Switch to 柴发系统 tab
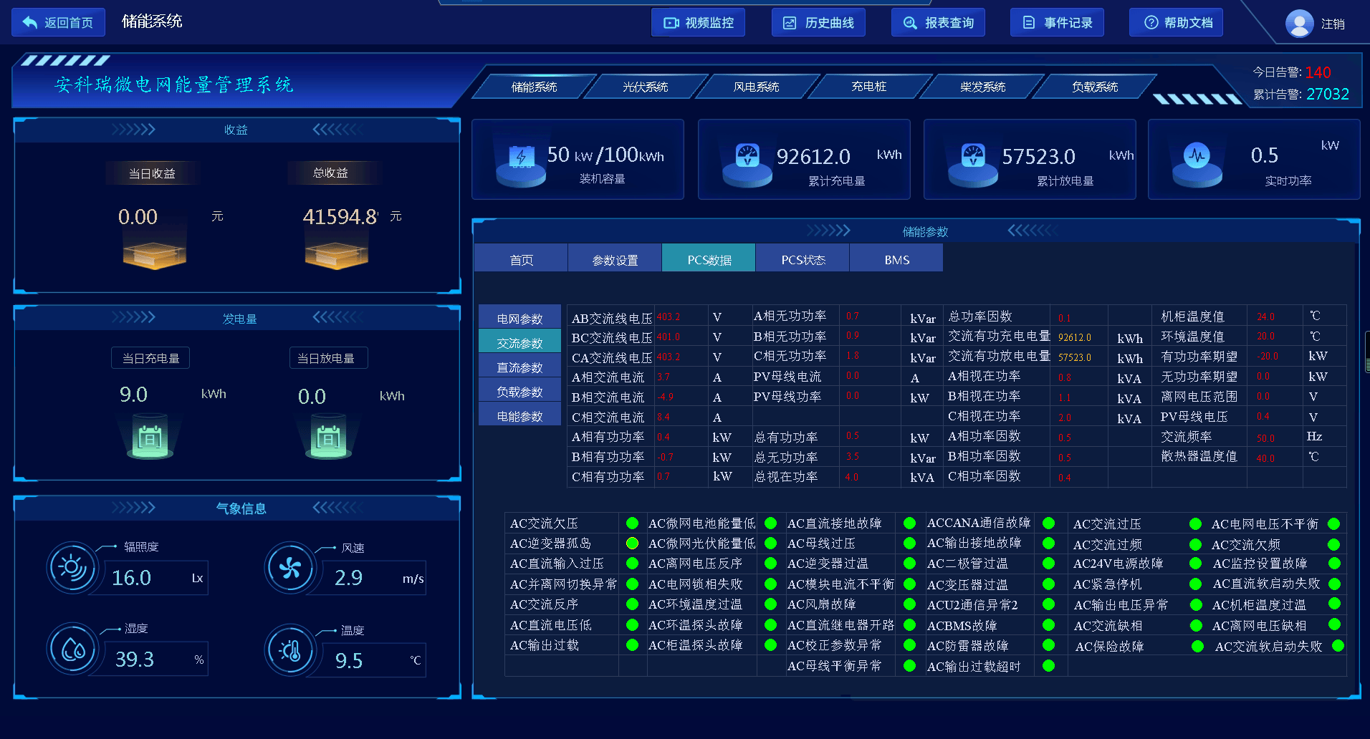 coord(982,87)
